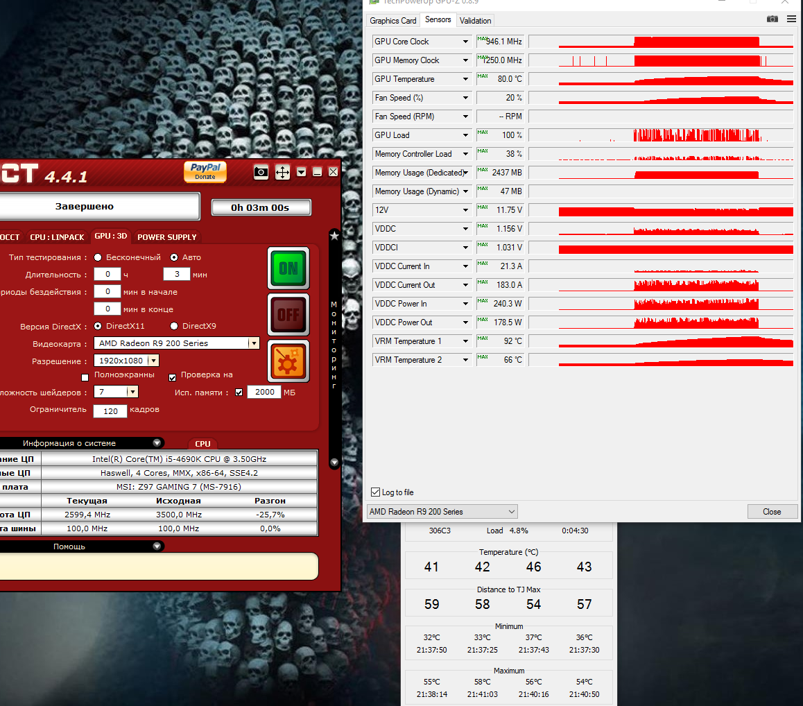Click the GPU Core Clock graph
Screen dimensions: 803x706
pyautogui.click(x=661, y=42)
